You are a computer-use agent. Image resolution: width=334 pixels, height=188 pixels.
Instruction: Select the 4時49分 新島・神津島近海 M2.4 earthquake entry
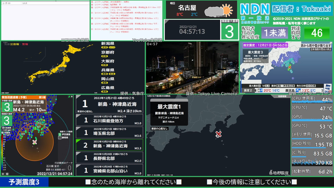[110, 104]
